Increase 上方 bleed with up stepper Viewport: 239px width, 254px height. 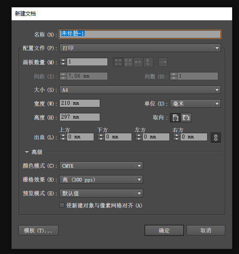[63, 135]
